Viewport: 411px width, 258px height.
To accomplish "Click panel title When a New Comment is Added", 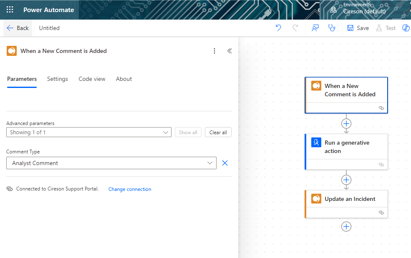I will point(64,51).
